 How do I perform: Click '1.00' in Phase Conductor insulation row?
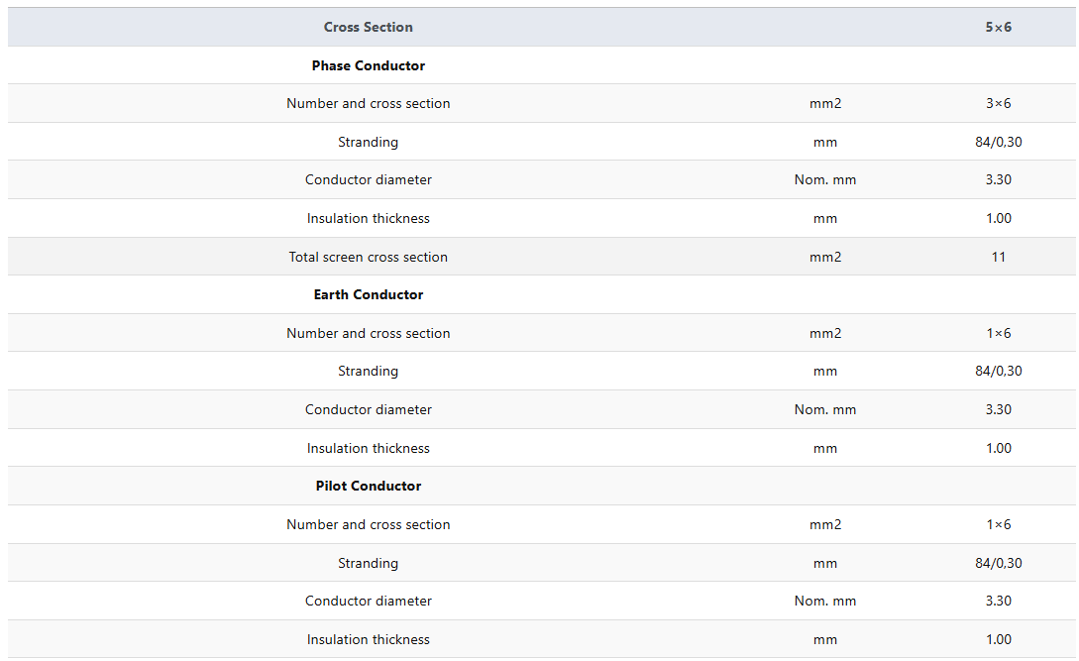(x=998, y=218)
